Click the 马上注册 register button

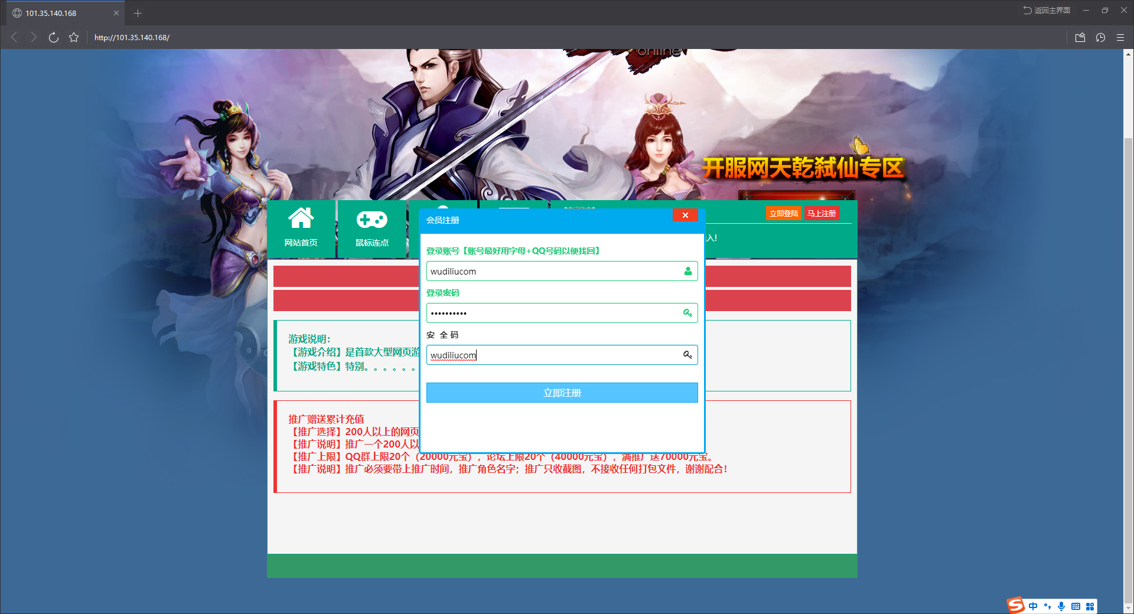(x=822, y=213)
